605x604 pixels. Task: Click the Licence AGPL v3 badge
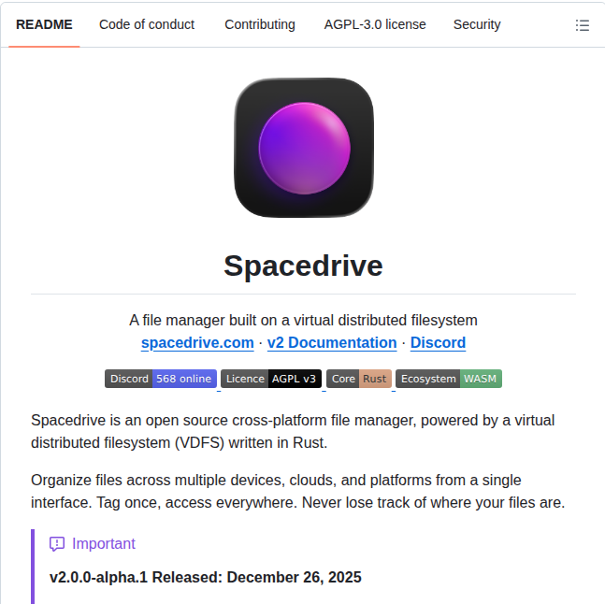(x=271, y=379)
